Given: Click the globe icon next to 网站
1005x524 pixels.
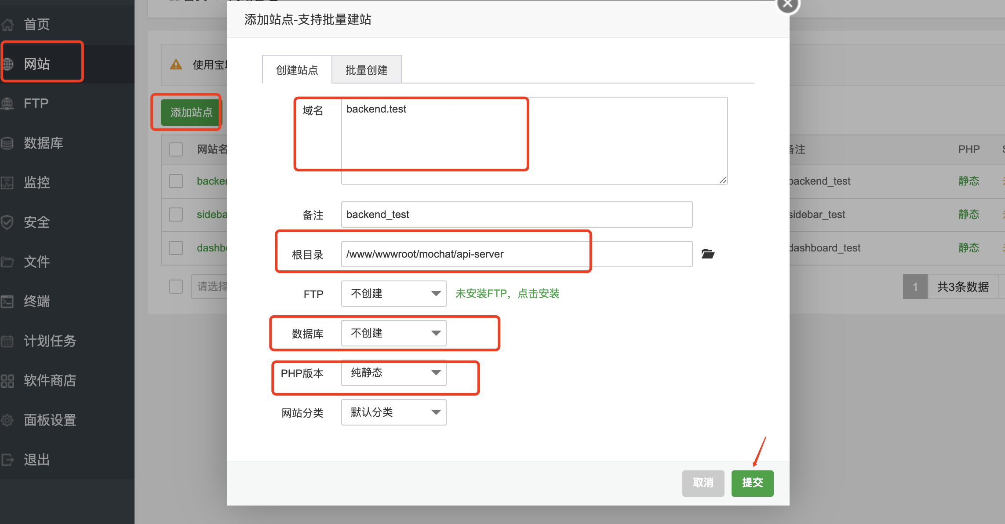Looking at the screenshot, I should (8, 64).
